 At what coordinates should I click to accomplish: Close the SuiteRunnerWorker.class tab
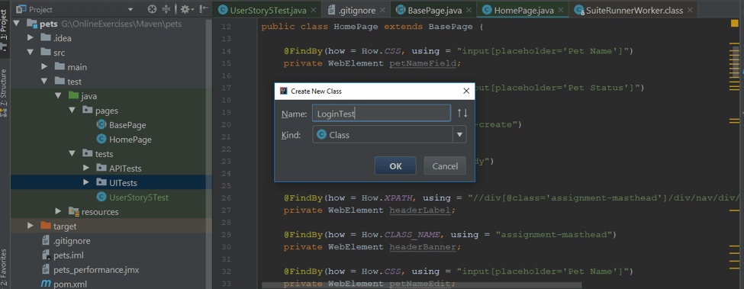tap(689, 10)
